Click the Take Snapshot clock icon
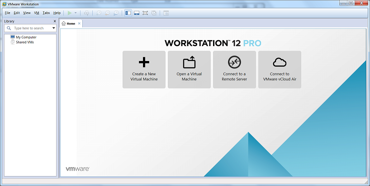Screen dimensions: 370x186 [x=99, y=13]
